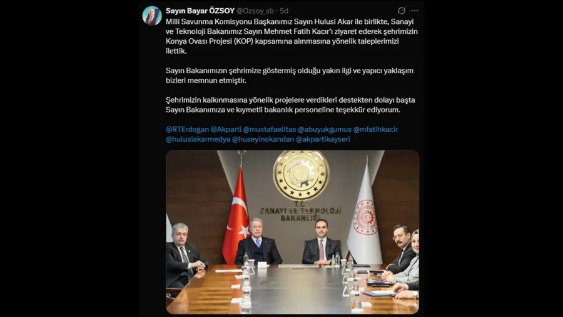Open the Sayın Bayar ÖZSOY display name
563x317 pixels.
click(x=200, y=11)
